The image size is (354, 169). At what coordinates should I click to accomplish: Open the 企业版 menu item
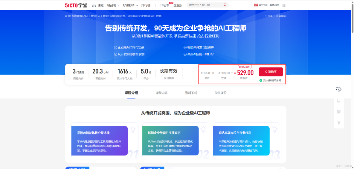pos(178,5)
